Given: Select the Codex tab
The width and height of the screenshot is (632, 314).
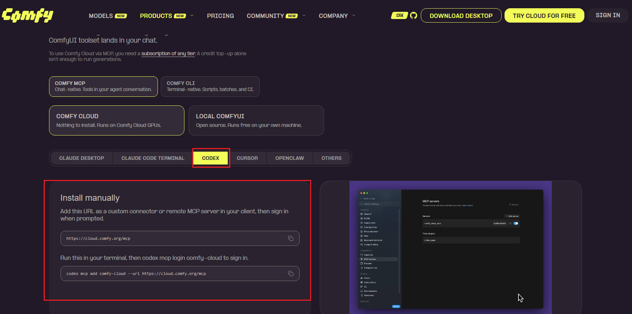Looking at the screenshot, I should 211,158.
